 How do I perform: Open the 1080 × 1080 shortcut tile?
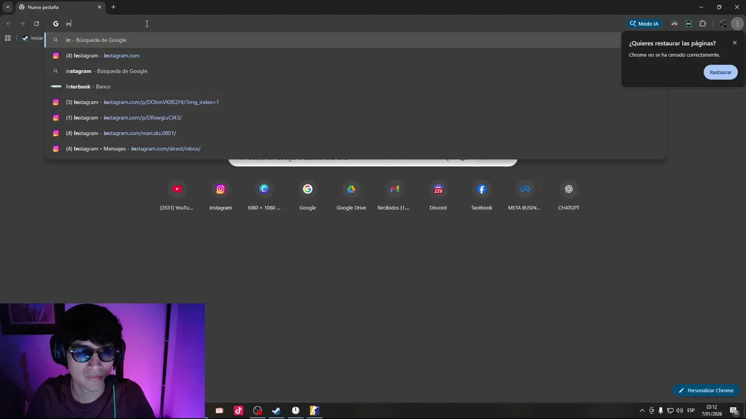(x=263, y=196)
